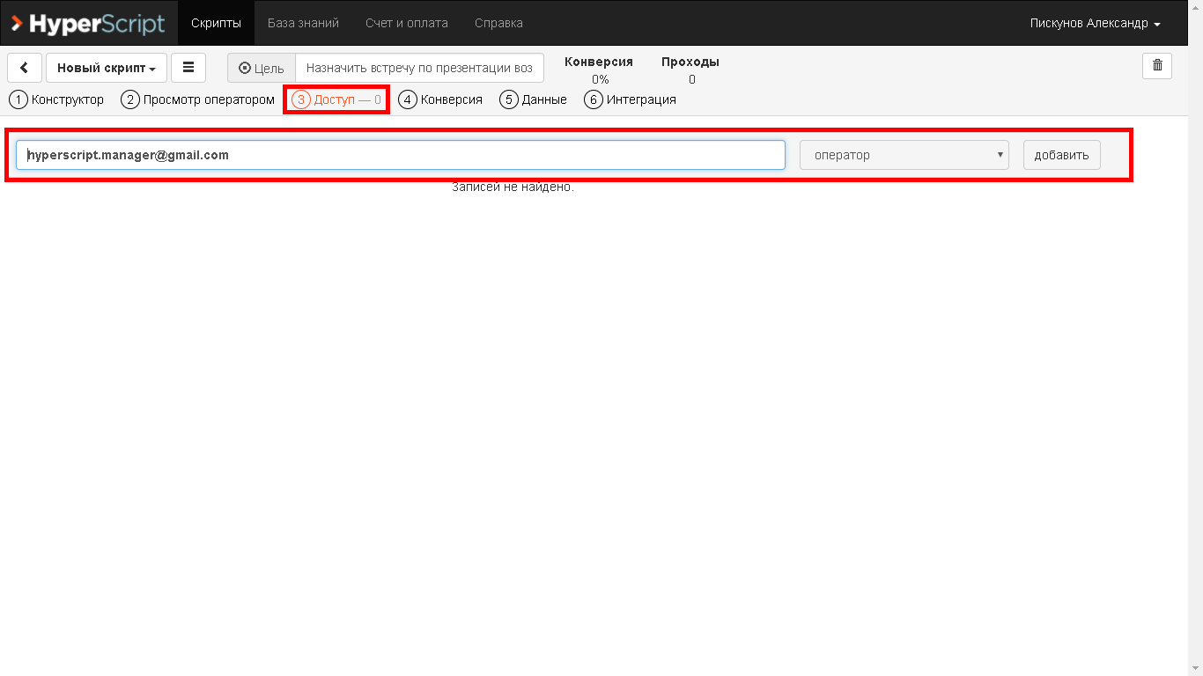This screenshot has width=1203, height=676.
Task: Click the добавить button
Action: pos(1061,155)
